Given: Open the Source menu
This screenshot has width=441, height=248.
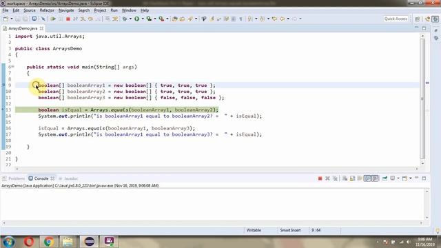Looking at the screenshot, I should pos(30,10).
